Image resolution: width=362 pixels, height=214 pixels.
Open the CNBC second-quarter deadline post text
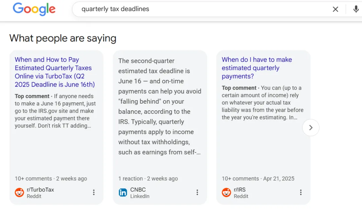[x=160, y=106]
